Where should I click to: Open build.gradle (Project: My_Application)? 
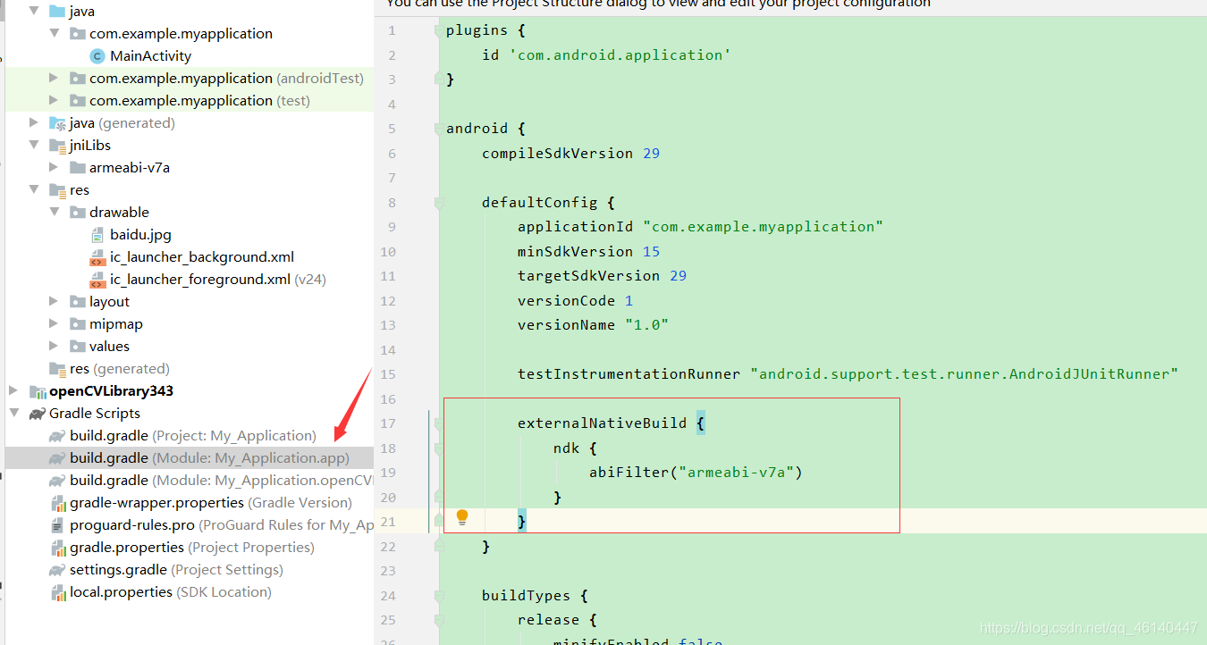click(193, 435)
